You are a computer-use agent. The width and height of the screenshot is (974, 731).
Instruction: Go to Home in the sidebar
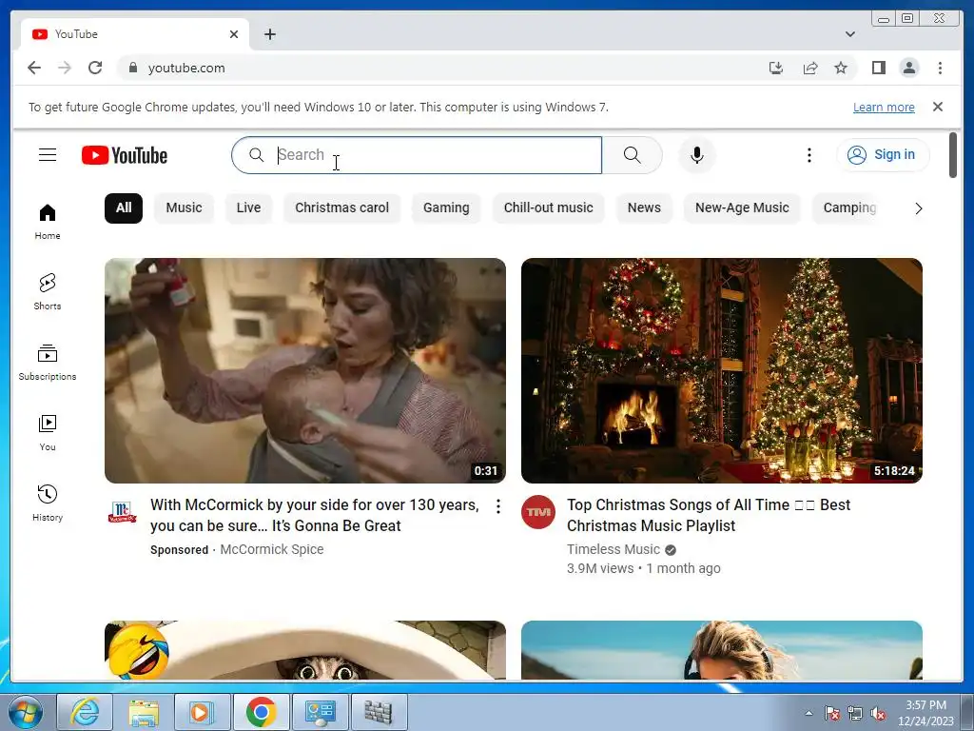pos(48,222)
